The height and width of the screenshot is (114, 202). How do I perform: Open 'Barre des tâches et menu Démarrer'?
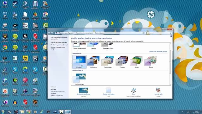58,92
